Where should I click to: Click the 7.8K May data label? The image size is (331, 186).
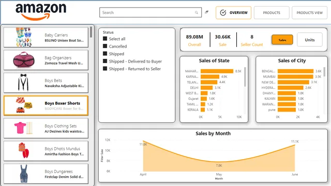219,165
